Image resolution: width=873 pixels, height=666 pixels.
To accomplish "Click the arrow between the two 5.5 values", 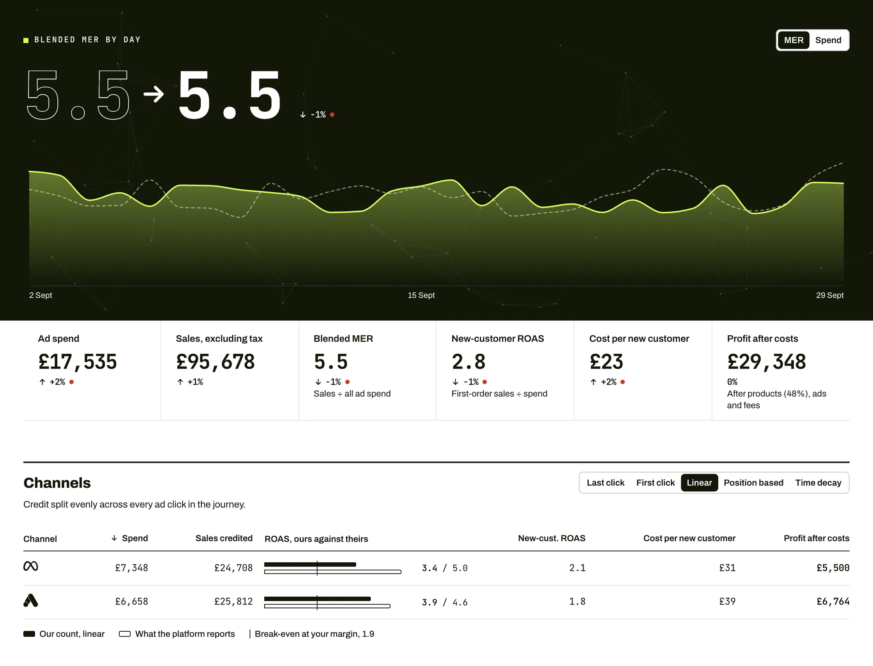I will (x=154, y=94).
